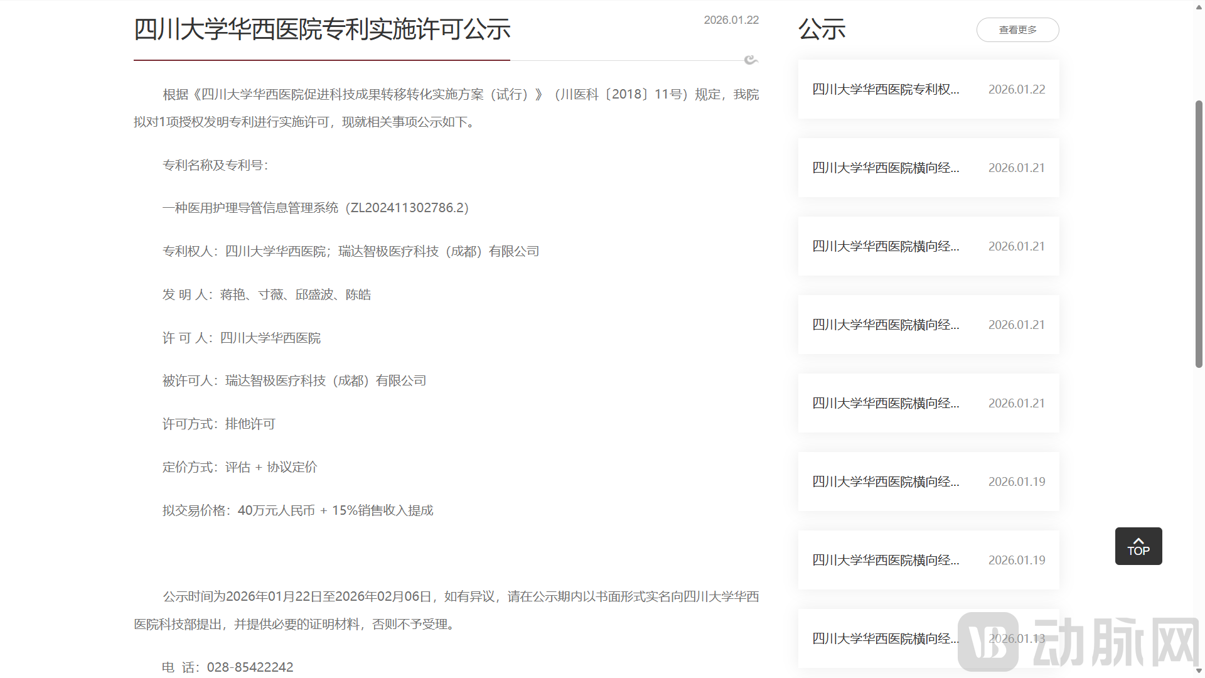1205x678 pixels.
Task: Select the patent number ZL202411302786.2 text
Action: point(408,208)
